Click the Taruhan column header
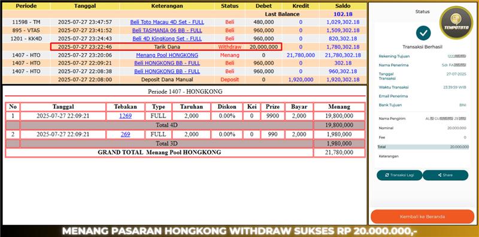Image resolution: width=479 pixels, height=237 pixels. (x=191, y=107)
